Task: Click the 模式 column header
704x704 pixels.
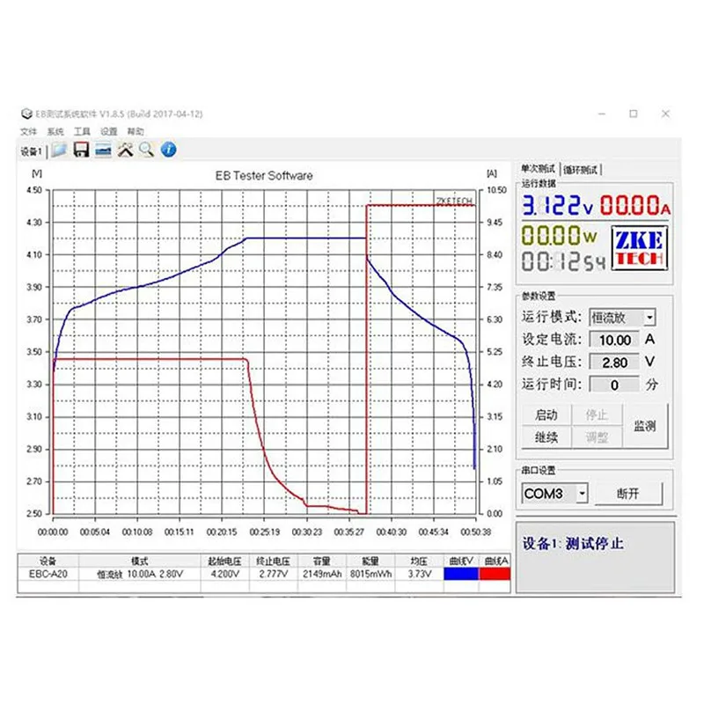Action: tap(140, 561)
